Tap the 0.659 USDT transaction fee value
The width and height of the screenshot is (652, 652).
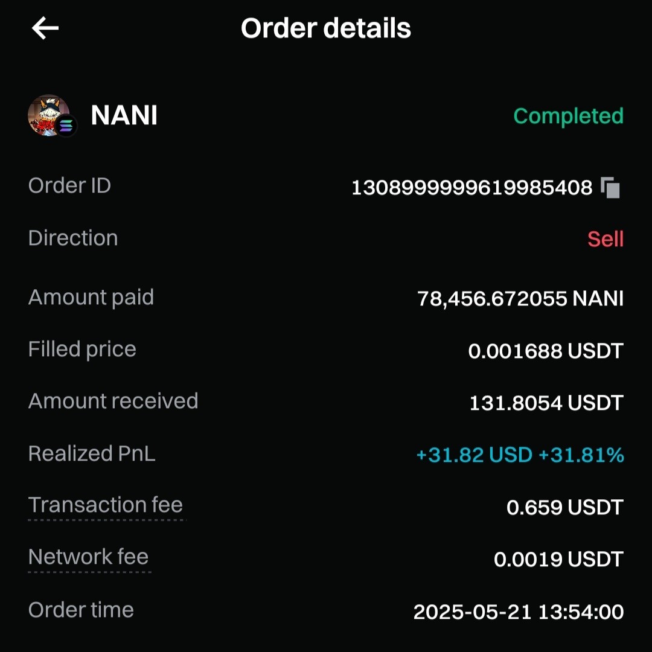(564, 507)
